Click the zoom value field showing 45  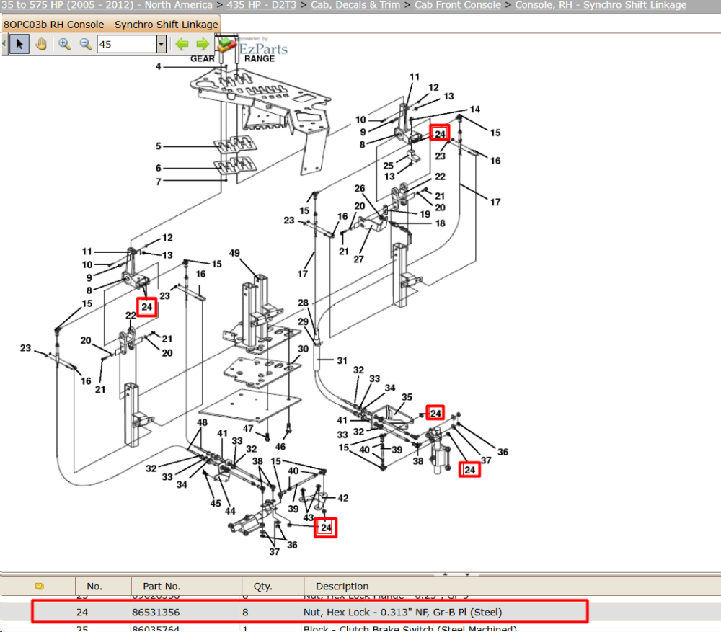(x=127, y=45)
